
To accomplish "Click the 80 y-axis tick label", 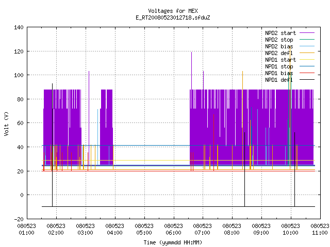I will pyautogui.click(x=20, y=99).
